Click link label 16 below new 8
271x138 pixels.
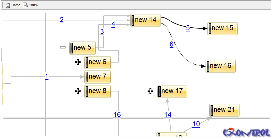tap(117, 115)
